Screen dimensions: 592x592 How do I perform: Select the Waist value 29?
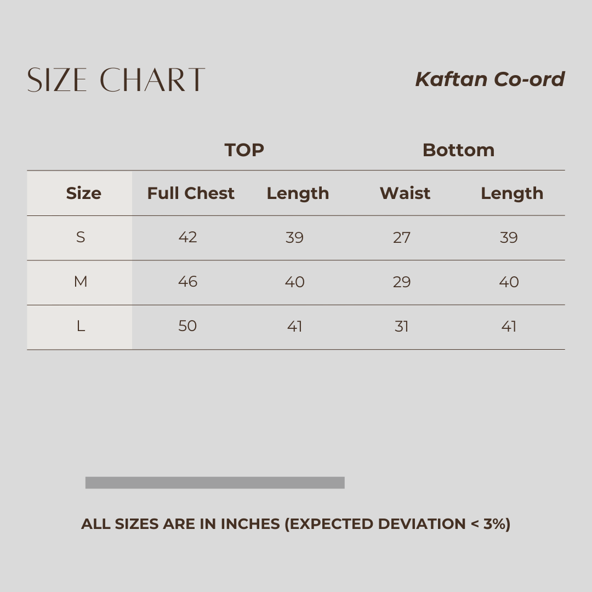(402, 282)
